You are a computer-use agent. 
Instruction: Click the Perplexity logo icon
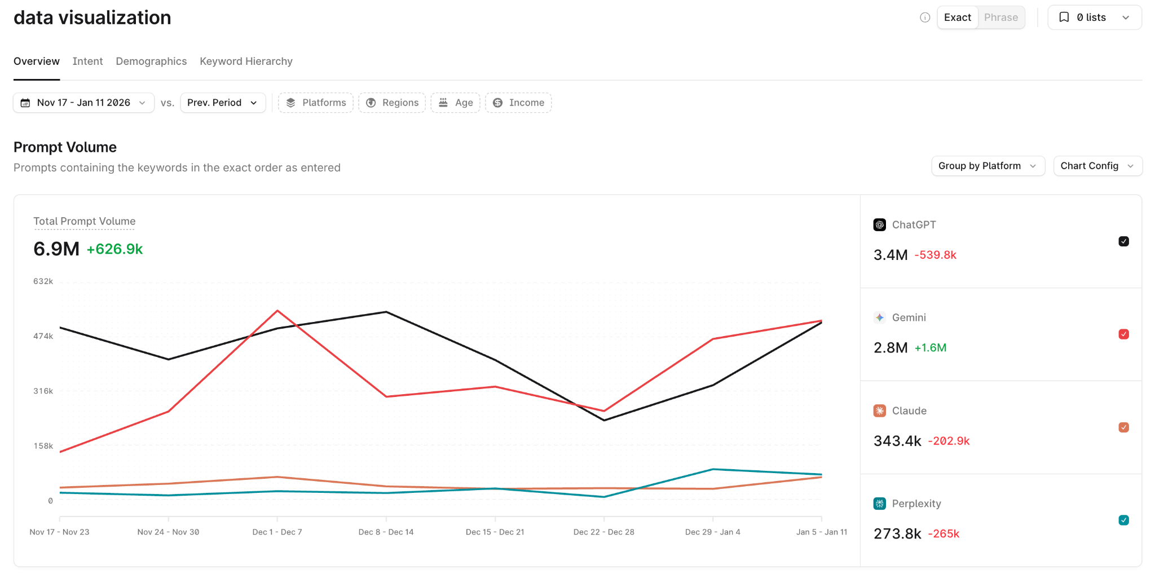click(880, 504)
